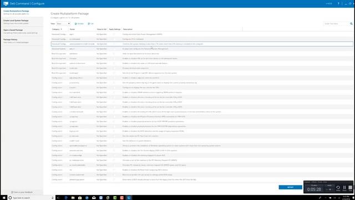Click the Name column header
Viewport: 355px width, 200px height.
[72, 29]
